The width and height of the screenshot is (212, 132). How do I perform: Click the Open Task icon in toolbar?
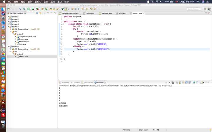[x=54, y=9]
